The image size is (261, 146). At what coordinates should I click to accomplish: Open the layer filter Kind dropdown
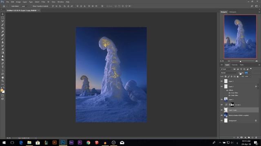(x=226, y=69)
